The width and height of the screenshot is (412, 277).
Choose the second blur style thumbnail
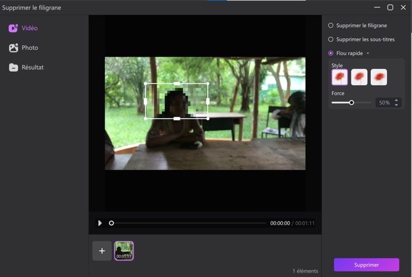point(359,77)
